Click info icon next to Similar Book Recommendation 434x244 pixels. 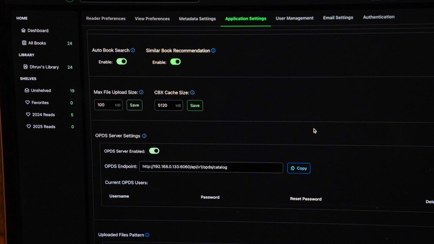[213, 51]
